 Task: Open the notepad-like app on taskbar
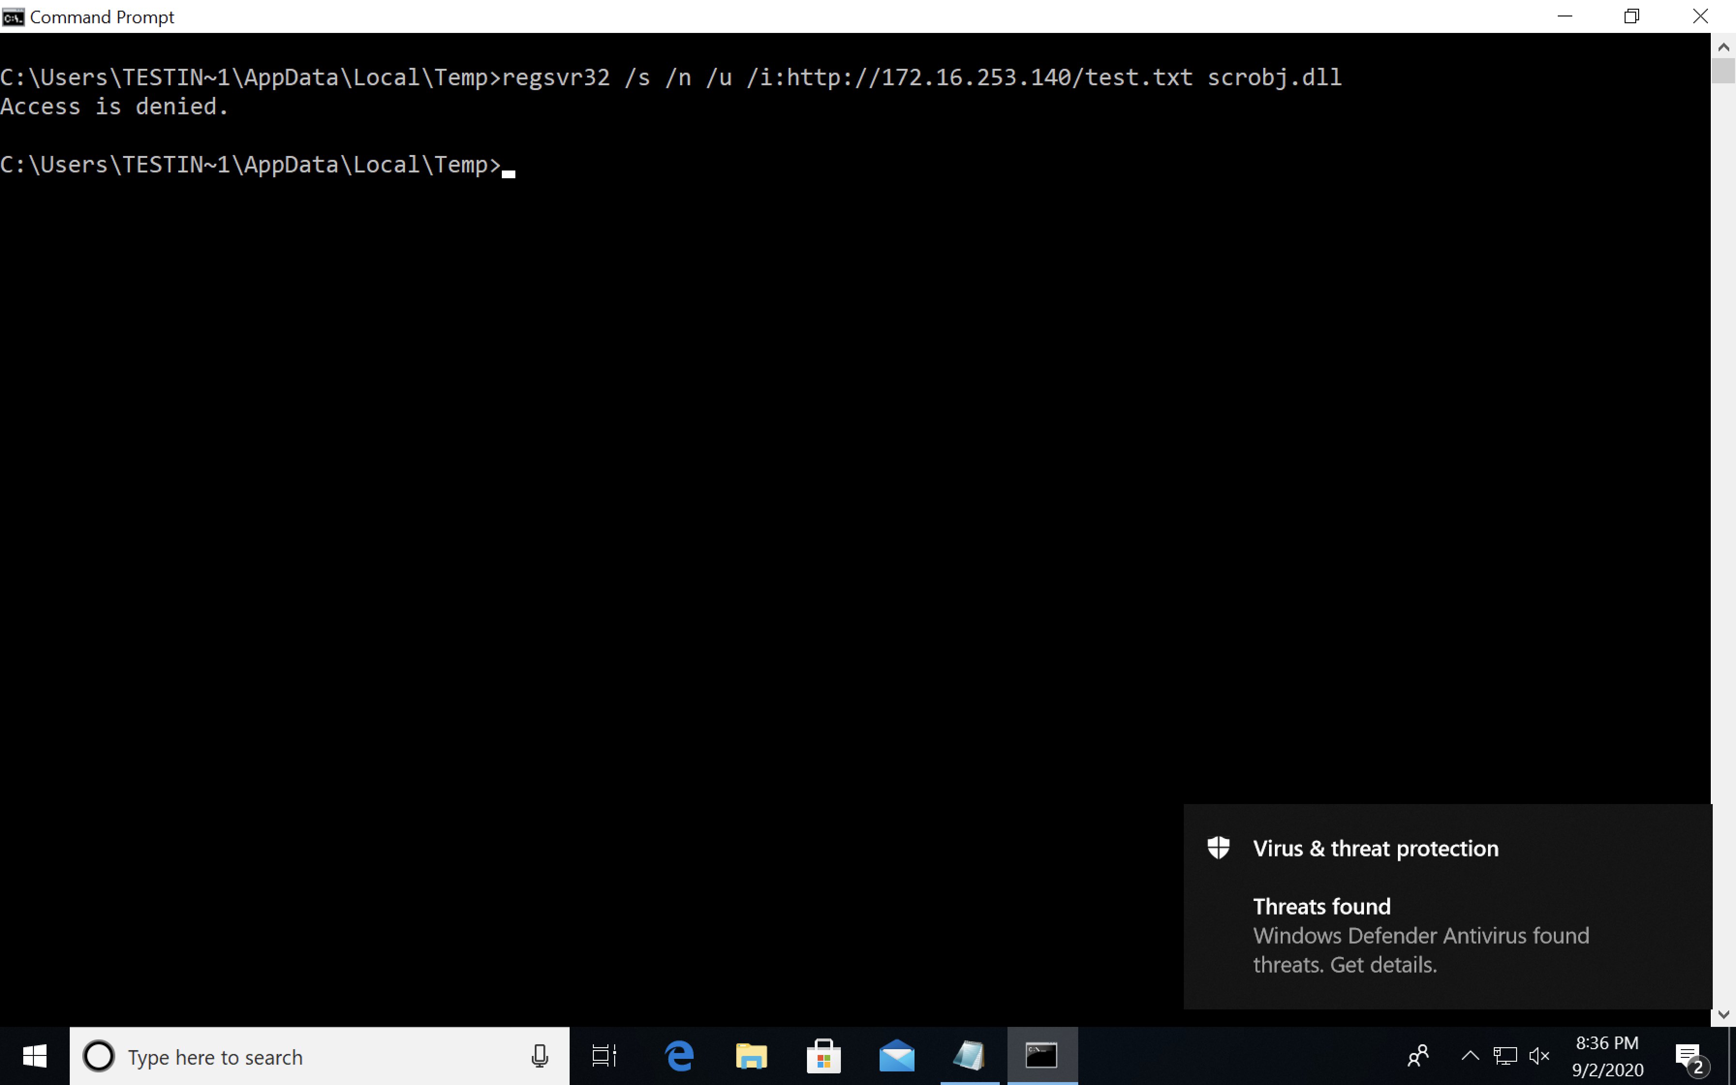click(968, 1056)
